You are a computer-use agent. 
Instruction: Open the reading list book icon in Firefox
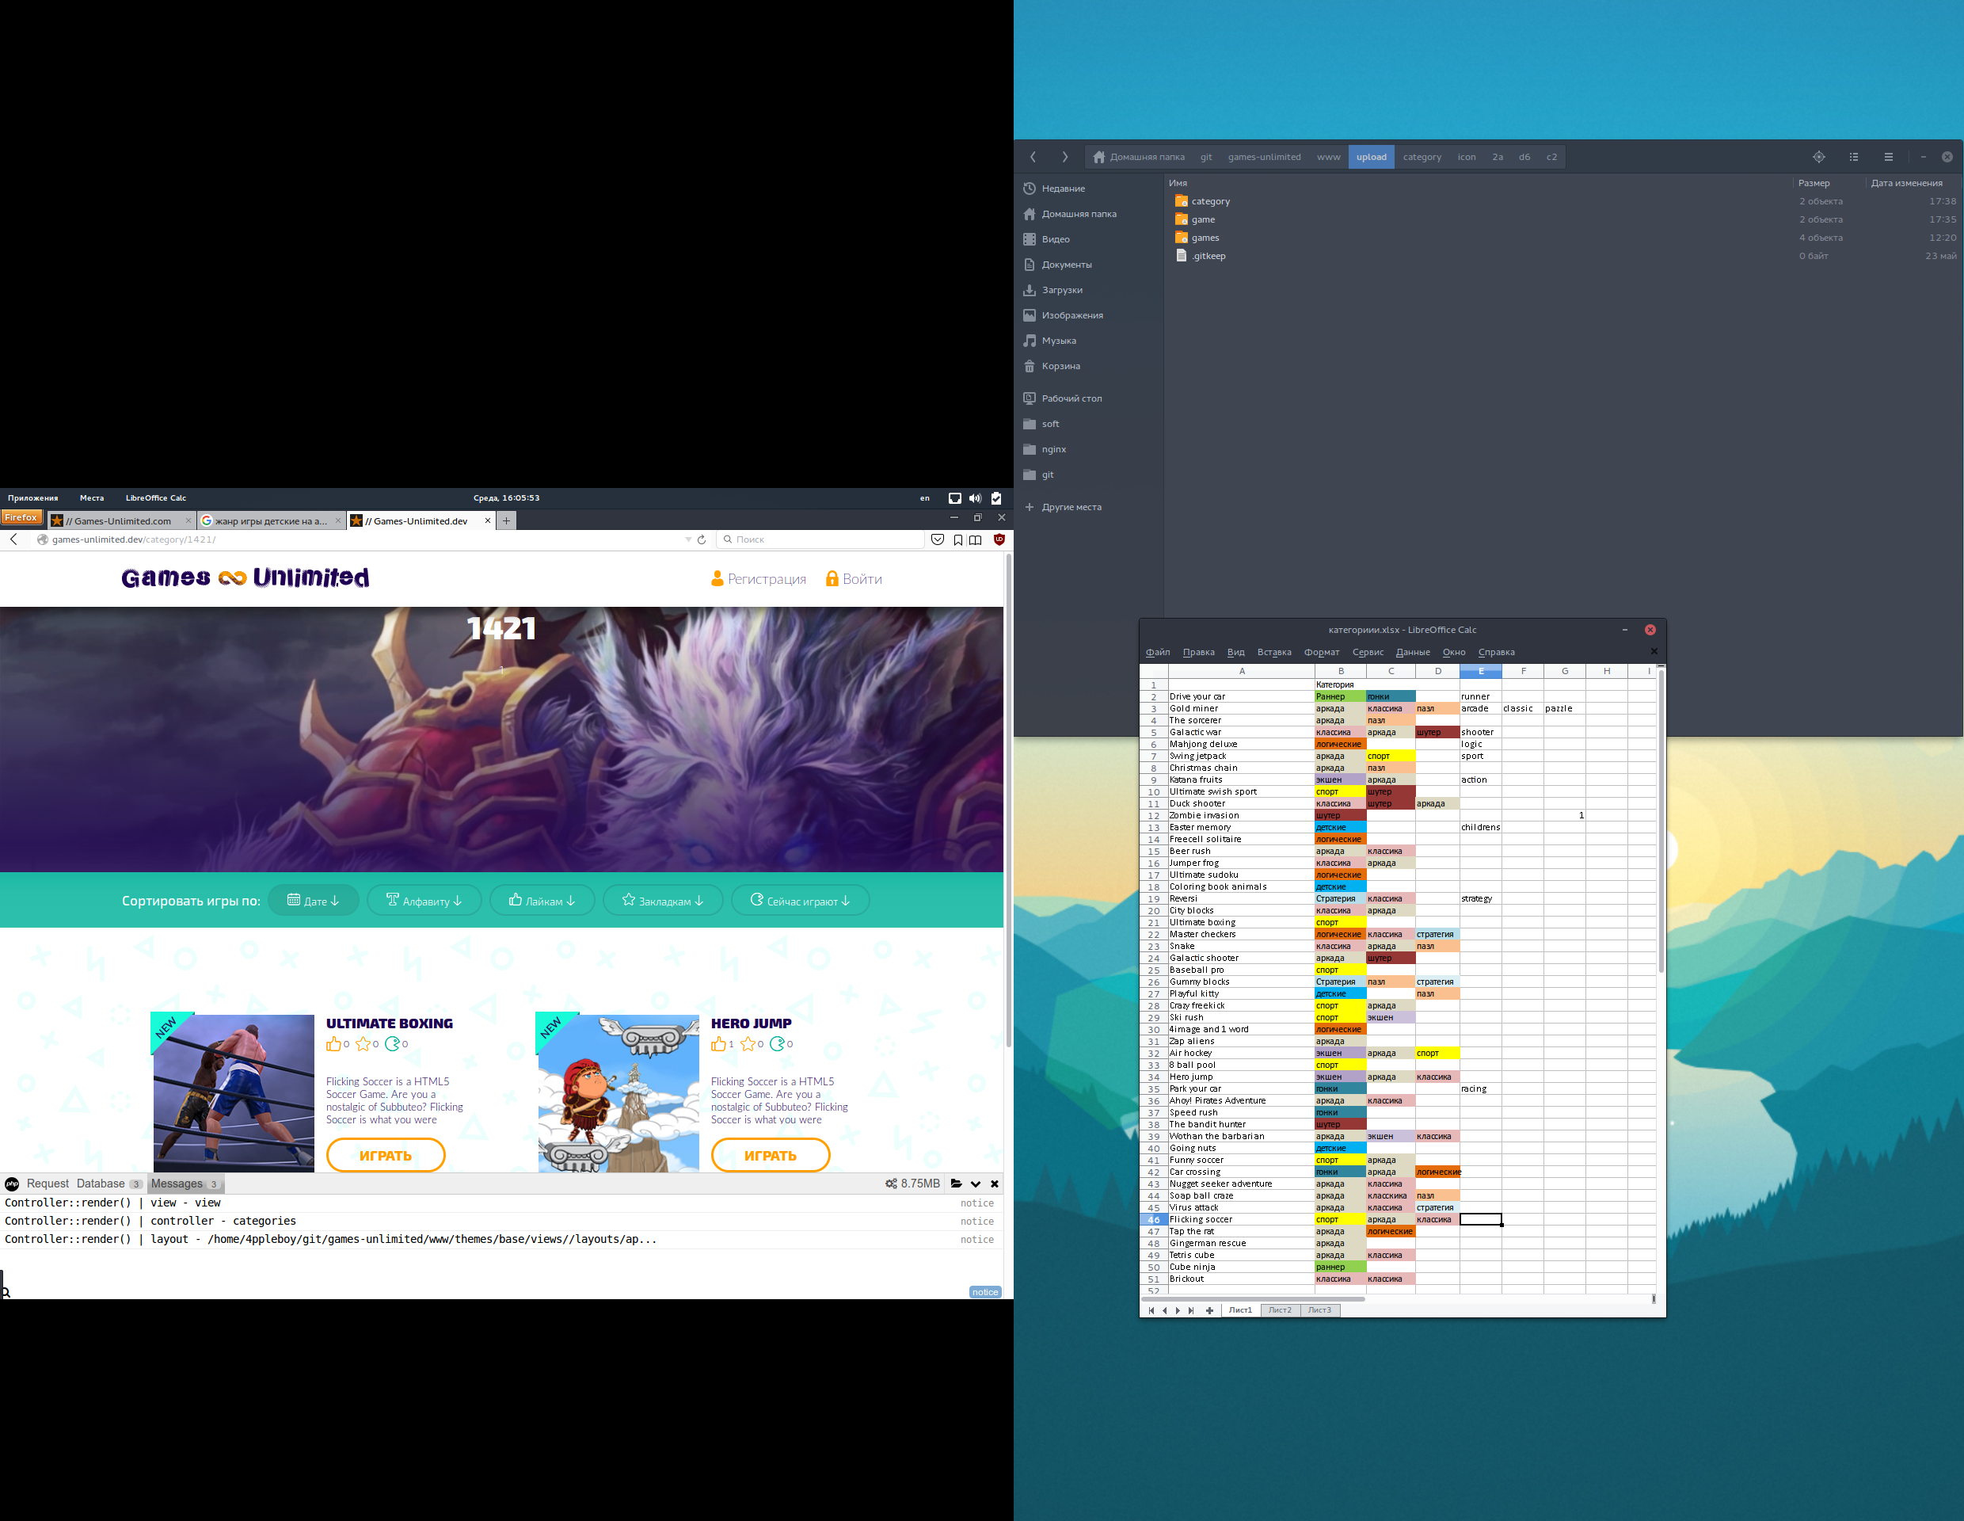tap(976, 539)
